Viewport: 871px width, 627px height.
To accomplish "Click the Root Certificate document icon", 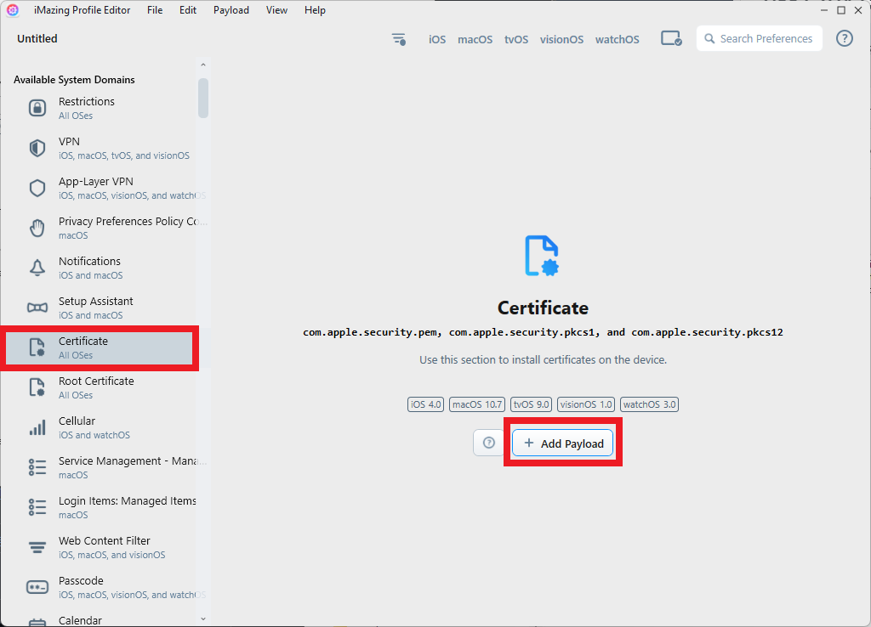I will point(37,387).
